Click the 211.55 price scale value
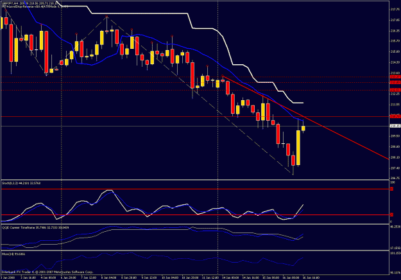Screen dimensions: 401x280 click(x=395, y=105)
